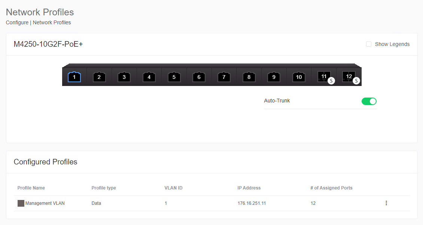Enable the Show Legends checkbox
This screenshot has height=225, width=423.
(x=368, y=44)
